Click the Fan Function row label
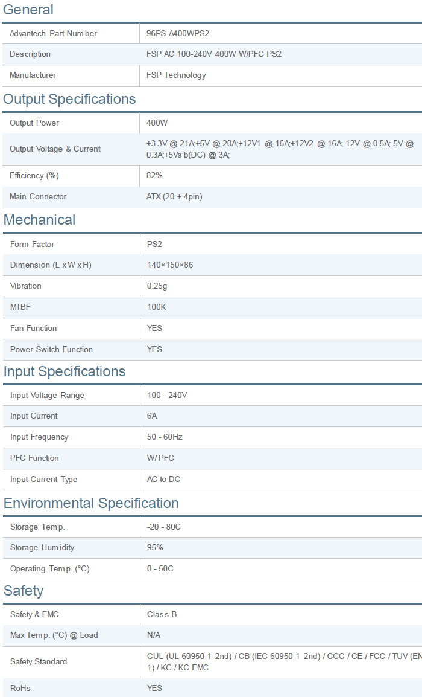The image size is (422, 697). point(34,329)
